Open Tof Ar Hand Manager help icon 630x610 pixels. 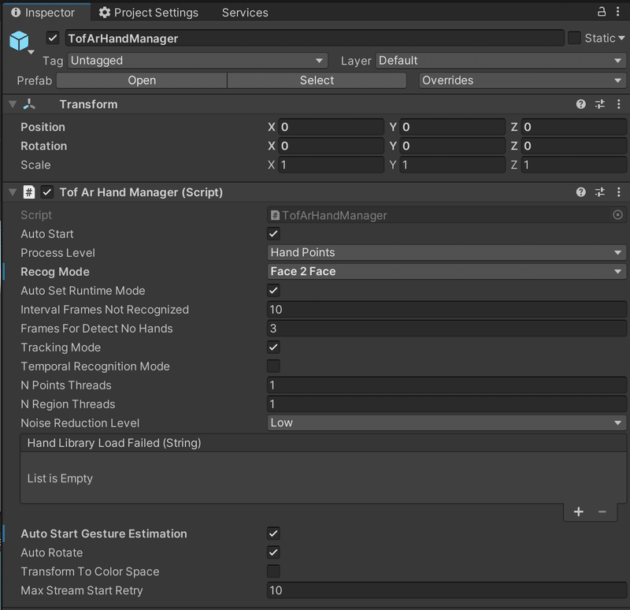[x=580, y=192]
